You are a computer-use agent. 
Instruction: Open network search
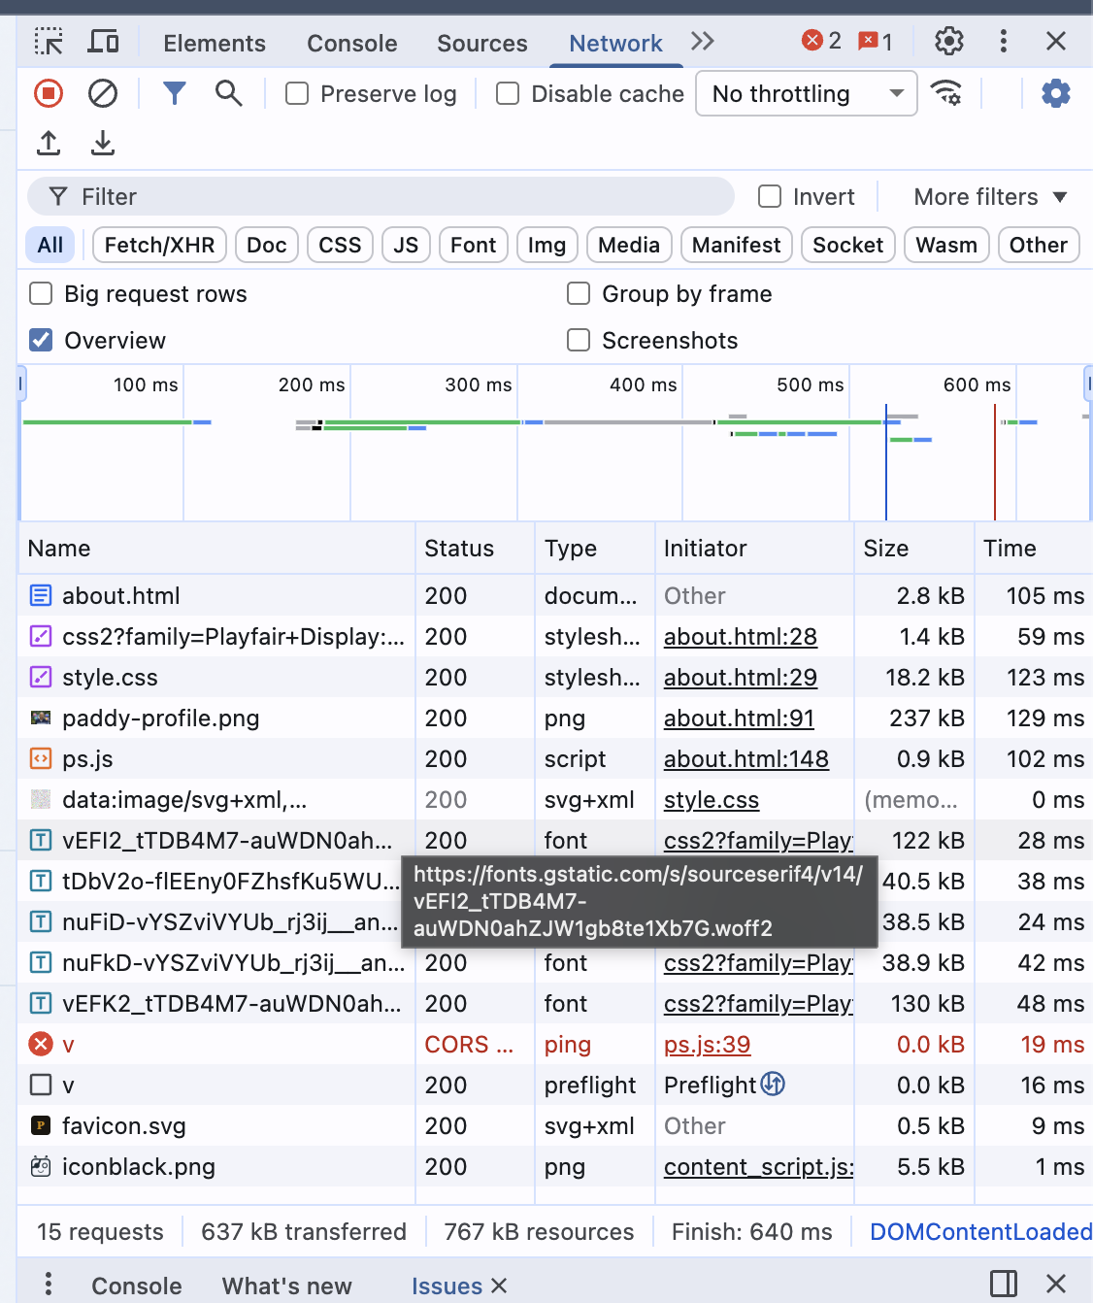(228, 93)
